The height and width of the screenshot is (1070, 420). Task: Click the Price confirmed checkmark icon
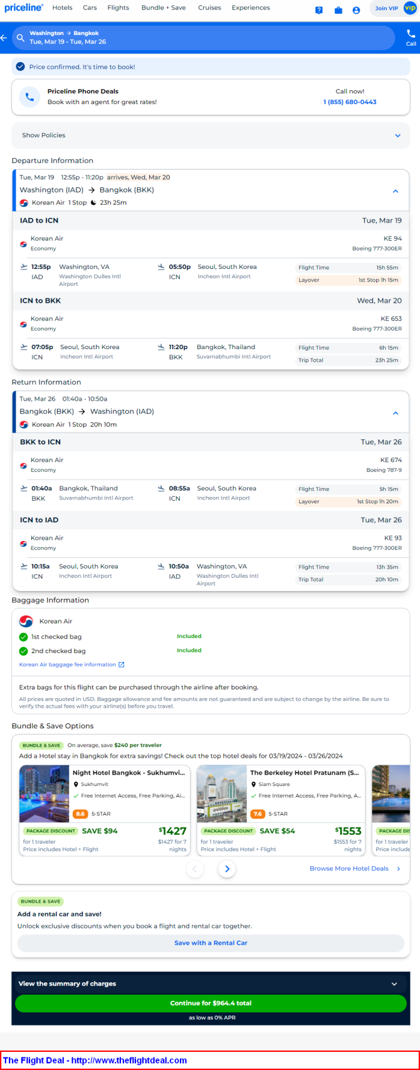(x=20, y=66)
